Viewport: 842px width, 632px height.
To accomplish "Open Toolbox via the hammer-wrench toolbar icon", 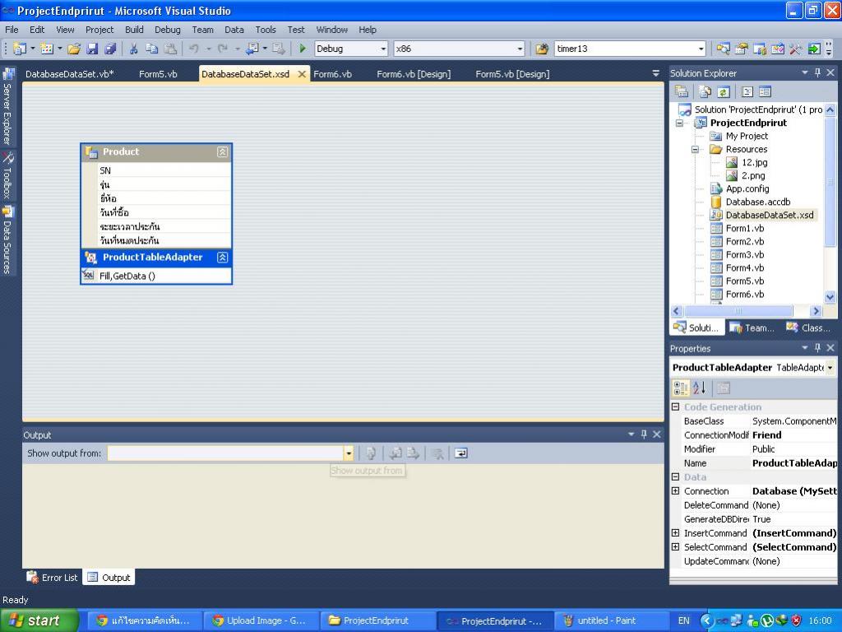I will tap(795, 49).
